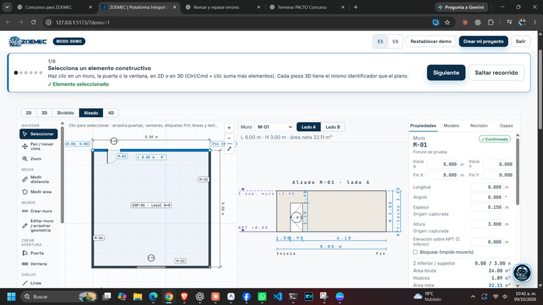Open the Chrome tab search chevron

coord(7,7)
